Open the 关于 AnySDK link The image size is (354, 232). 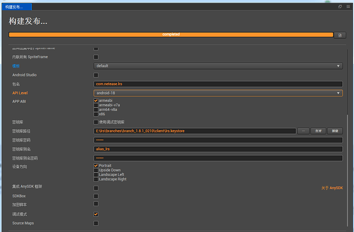pyautogui.click(x=332, y=188)
